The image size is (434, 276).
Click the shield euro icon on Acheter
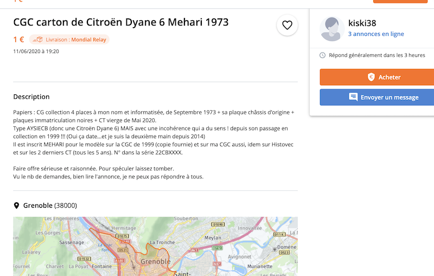(x=371, y=77)
